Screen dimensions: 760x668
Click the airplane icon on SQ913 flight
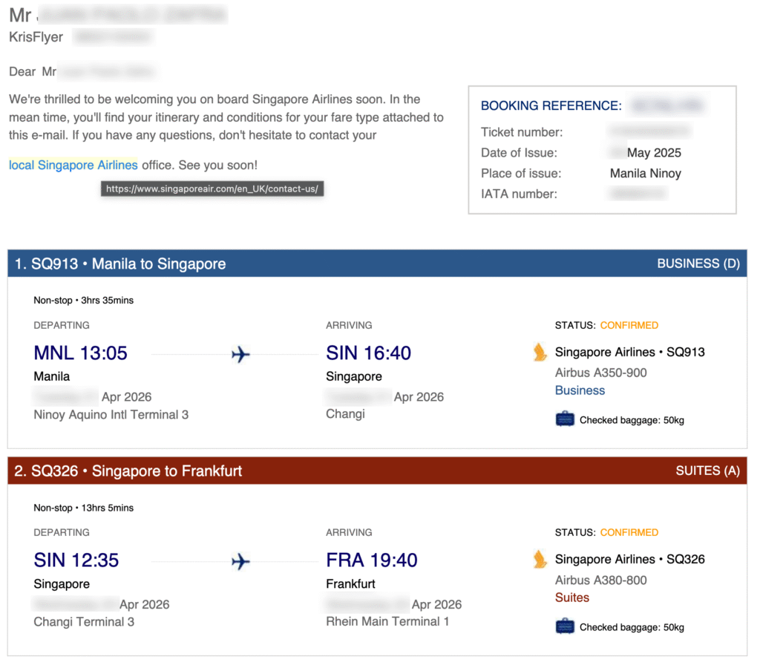240,355
